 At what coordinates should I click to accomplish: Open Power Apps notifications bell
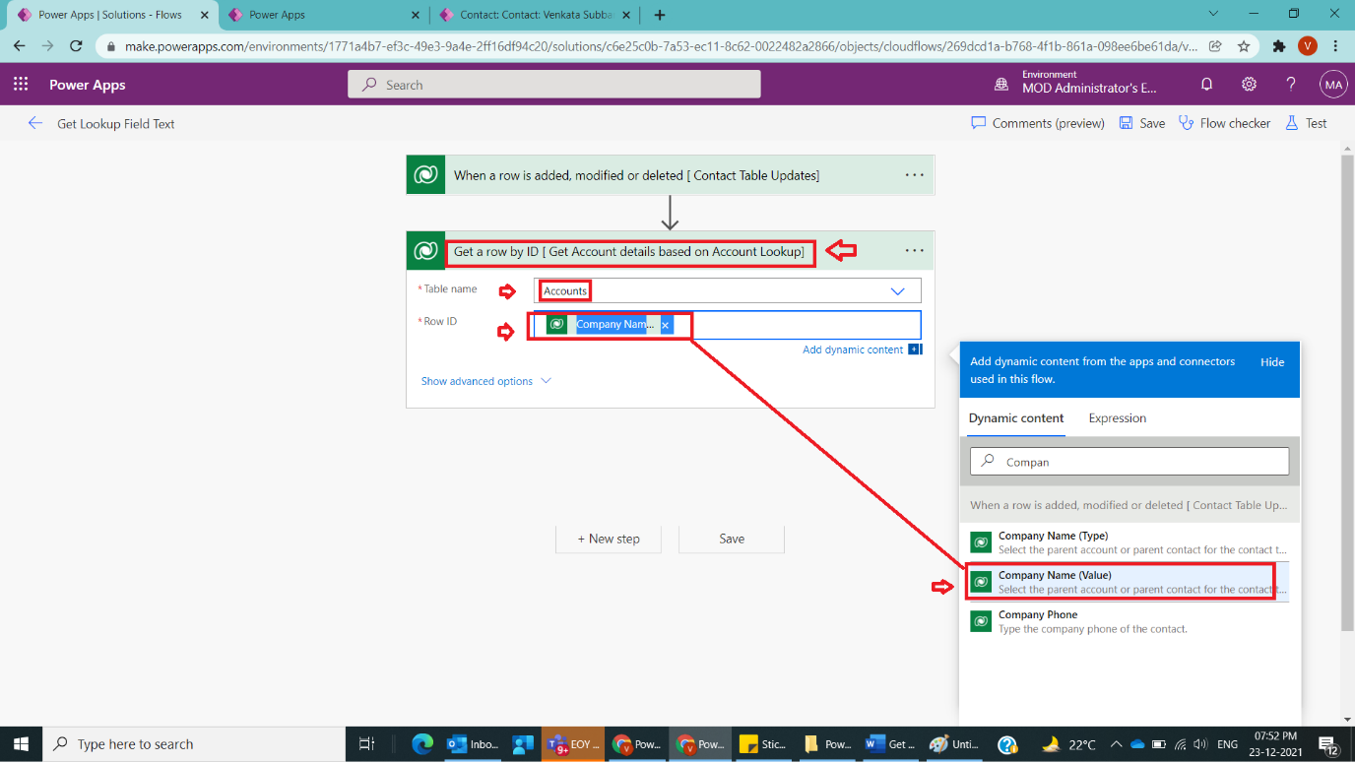coord(1206,85)
